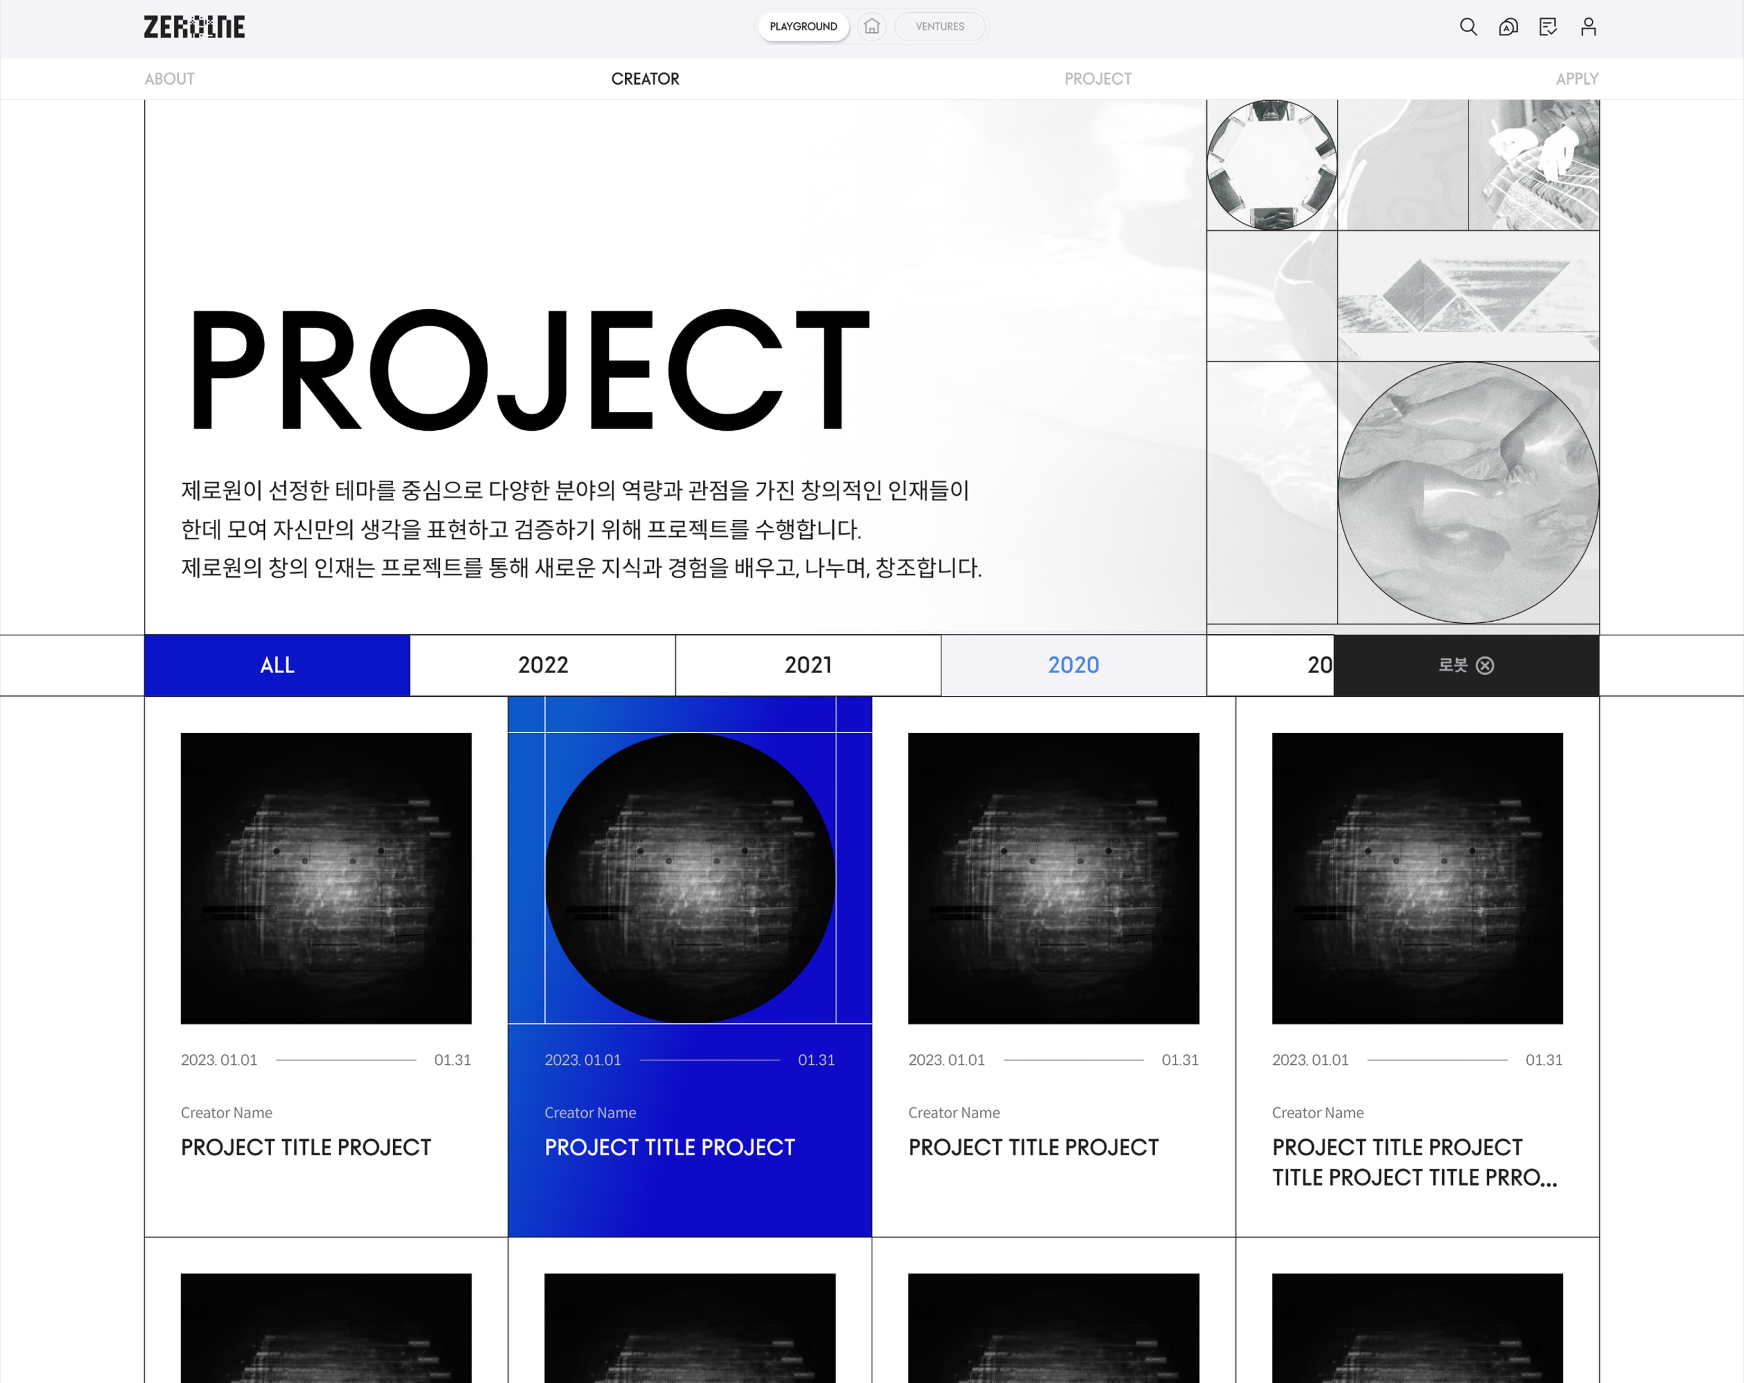1744x1383 pixels.
Task: Go to the ABOUT menu
Action: click(169, 78)
